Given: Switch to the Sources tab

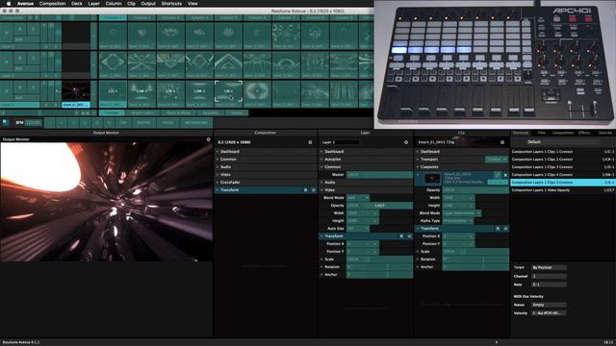Looking at the screenshot, I should click(605, 133).
